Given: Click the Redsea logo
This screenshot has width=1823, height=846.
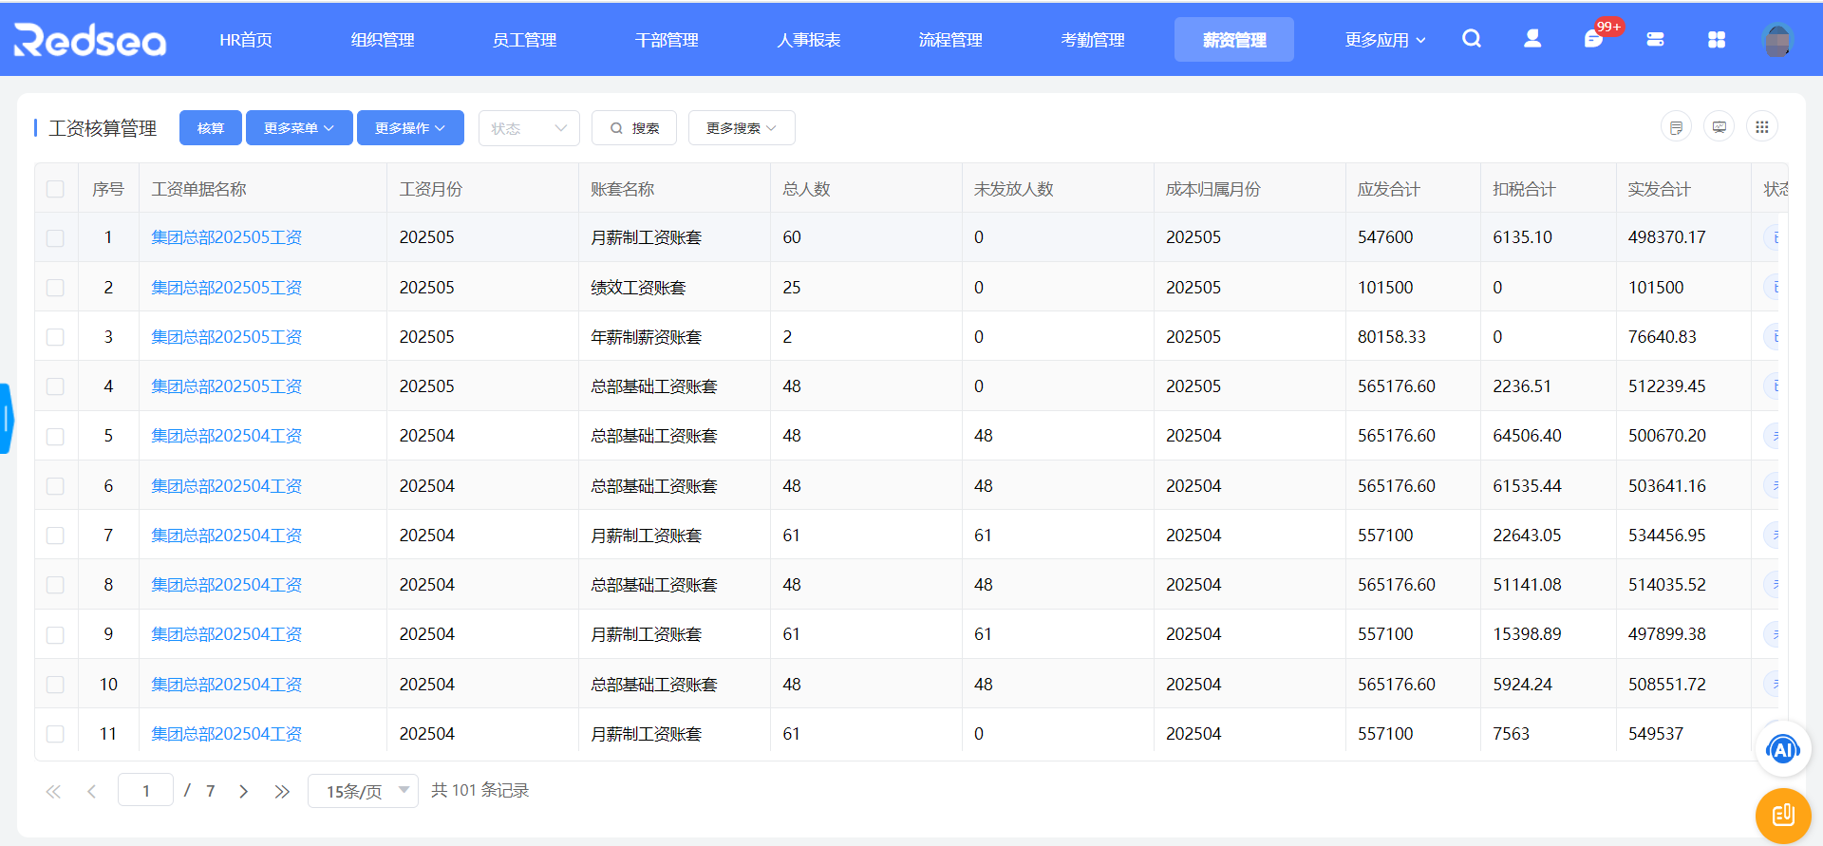Looking at the screenshot, I should point(90,40).
